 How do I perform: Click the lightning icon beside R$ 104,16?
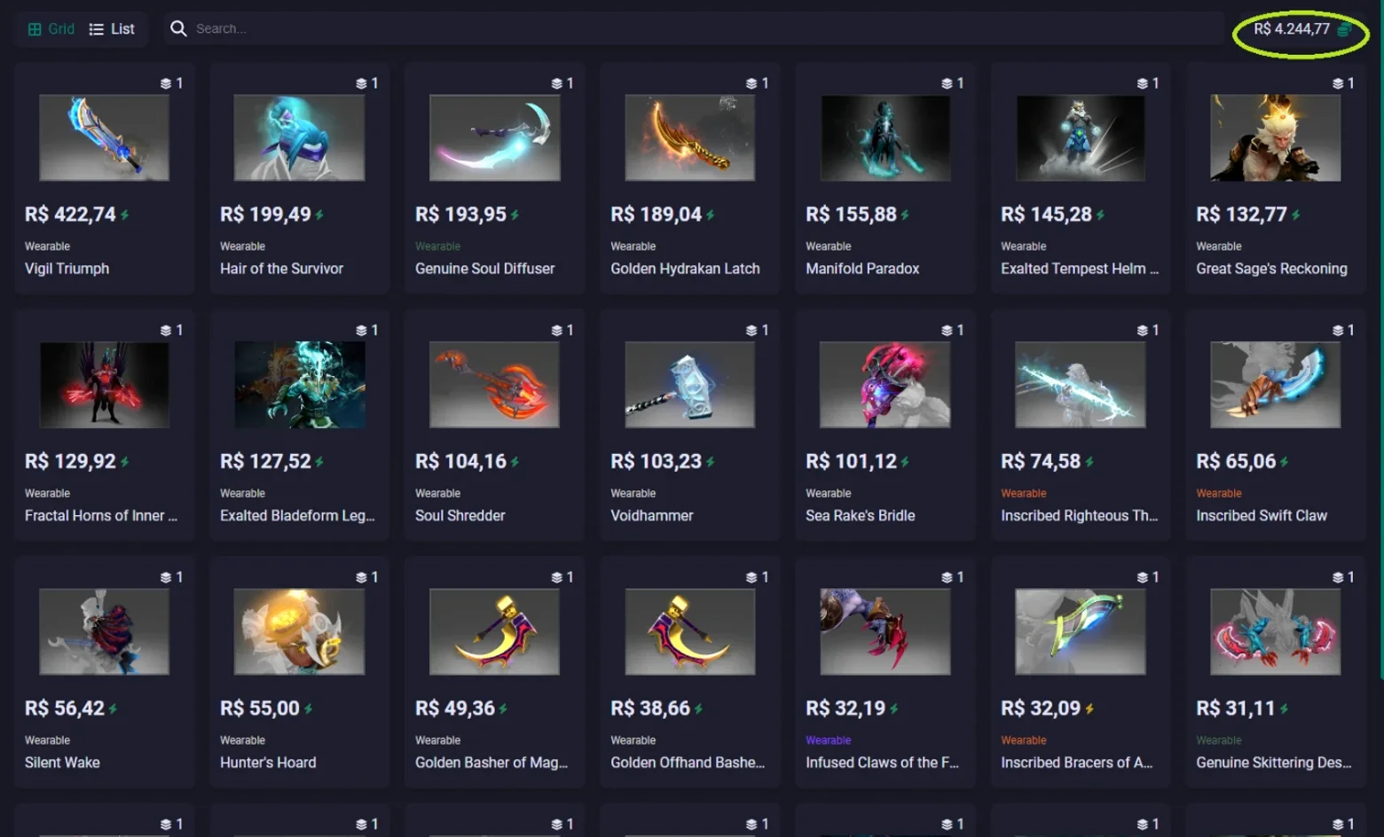click(x=515, y=462)
